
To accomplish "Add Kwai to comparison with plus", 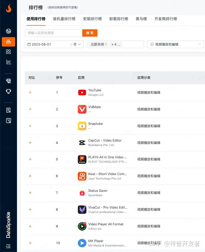I will pos(30,176).
